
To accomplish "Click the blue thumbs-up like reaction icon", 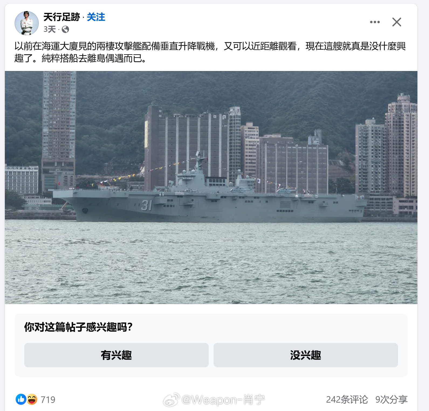I will [21, 399].
